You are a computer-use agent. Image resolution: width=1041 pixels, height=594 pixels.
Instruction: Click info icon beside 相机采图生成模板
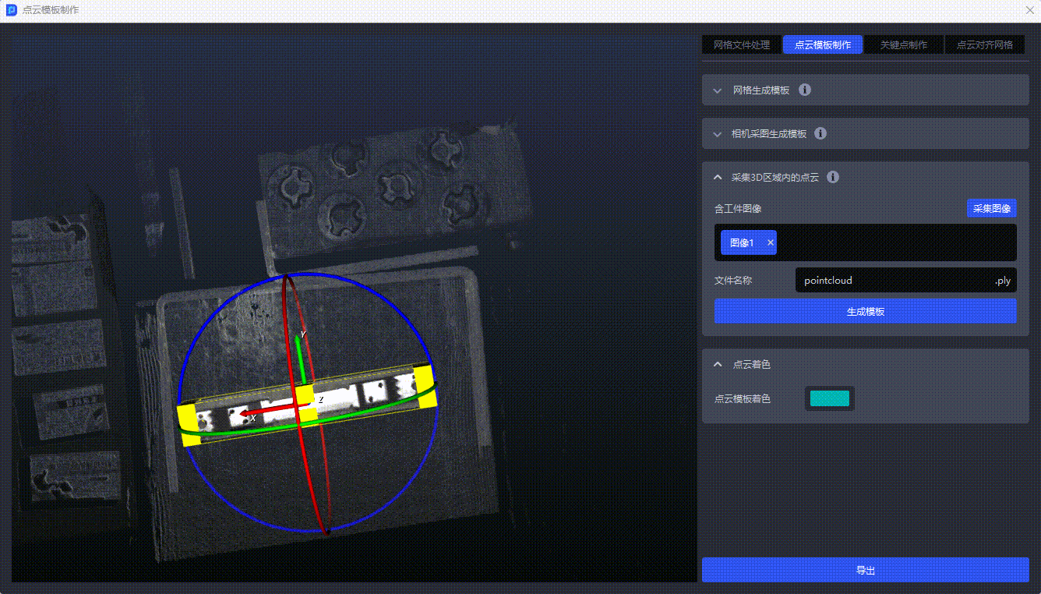click(x=820, y=133)
